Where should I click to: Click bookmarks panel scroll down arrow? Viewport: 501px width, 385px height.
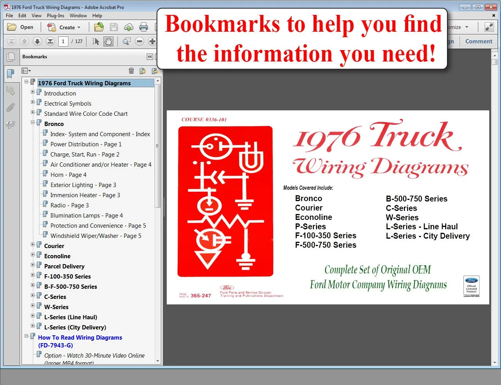(x=158, y=361)
